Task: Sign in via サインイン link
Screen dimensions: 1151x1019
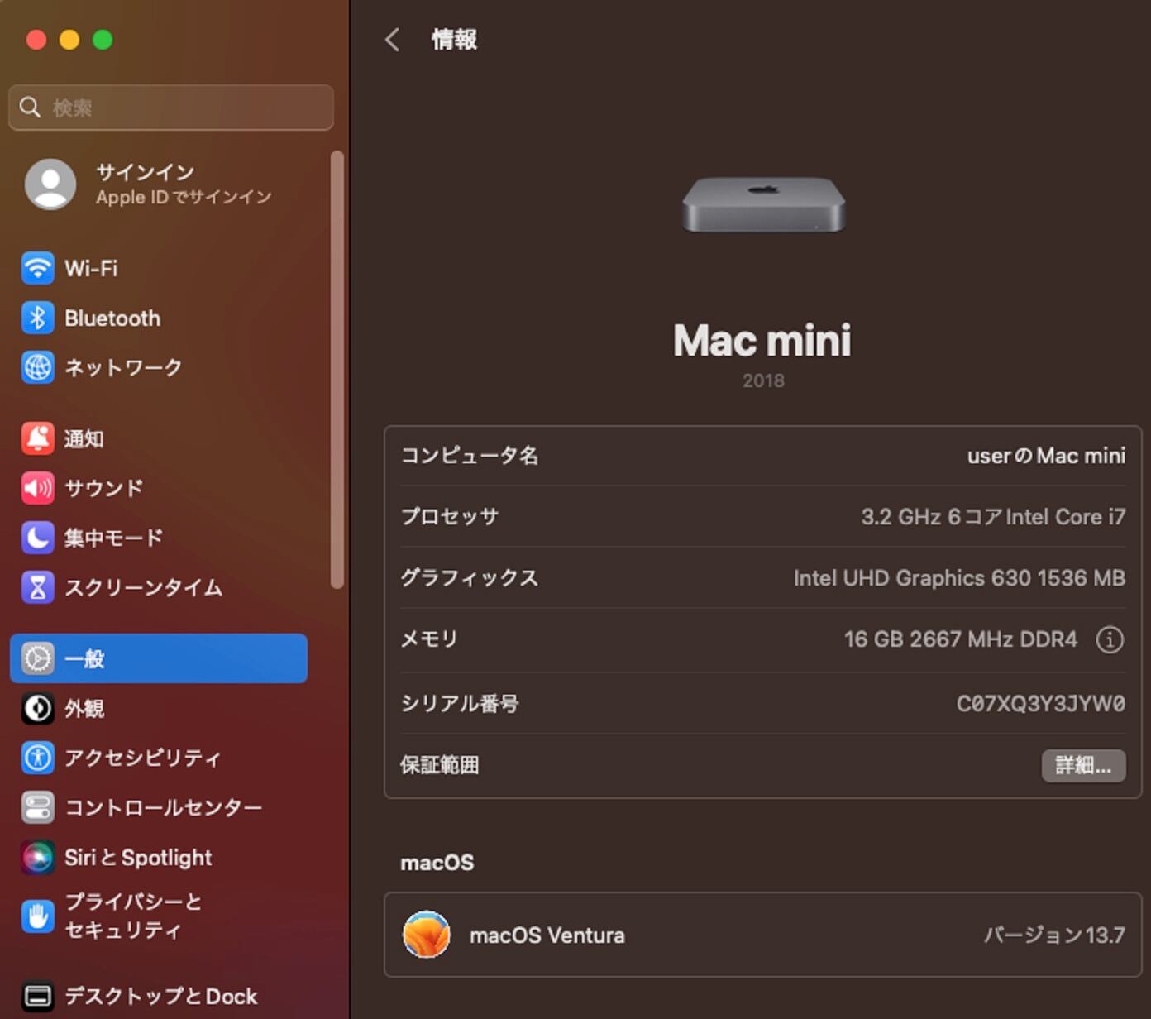Action: (x=146, y=171)
